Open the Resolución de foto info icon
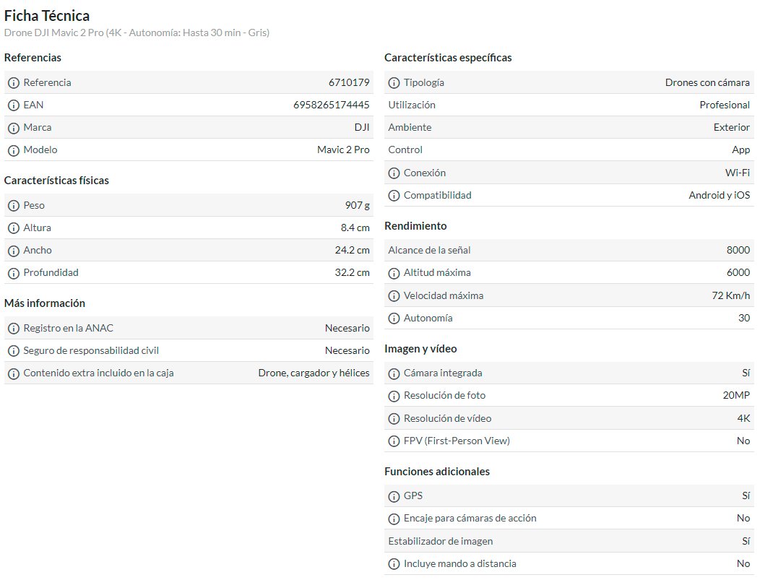The height and width of the screenshot is (580, 760). click(394, 396)
